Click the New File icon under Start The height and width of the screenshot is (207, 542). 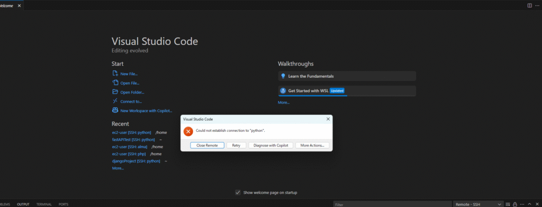[115, 74]
